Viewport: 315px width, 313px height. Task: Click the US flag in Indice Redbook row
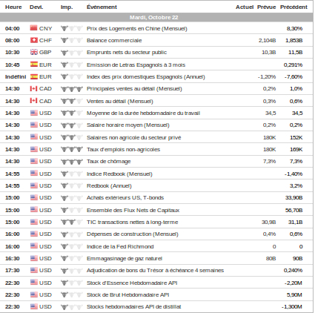pyautogui.click(x=34, y=174)
